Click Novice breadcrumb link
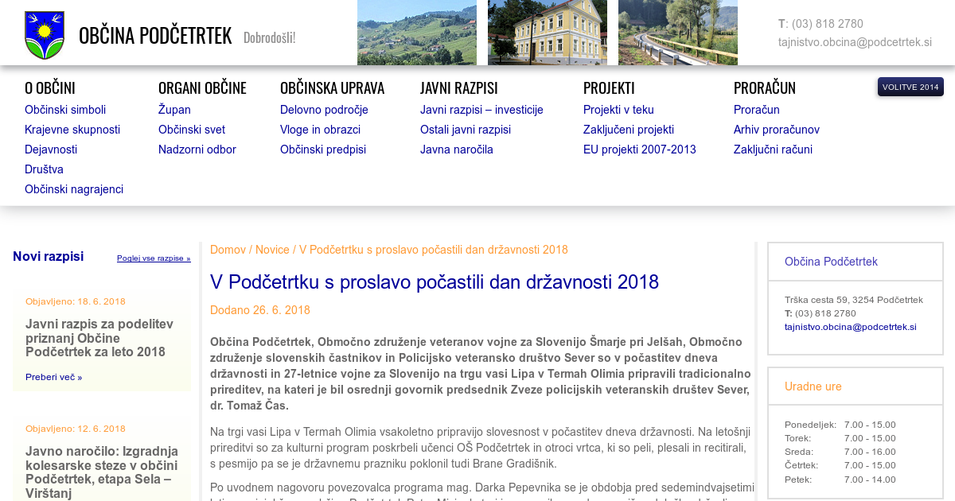Viewport: 955px width, 501px height. pos(272,250)
